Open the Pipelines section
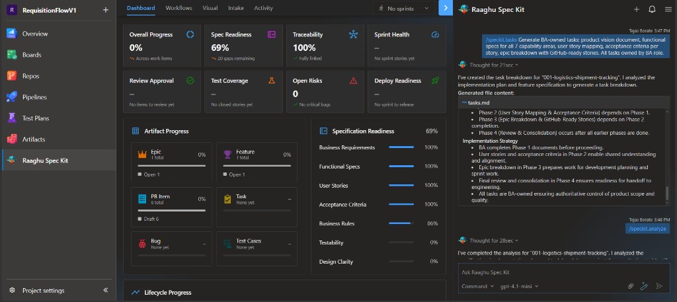Screen dimensions: 677x302 pos(58,97)
